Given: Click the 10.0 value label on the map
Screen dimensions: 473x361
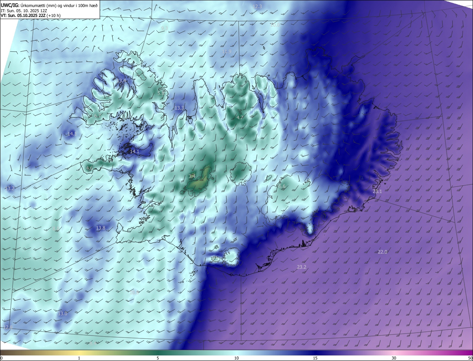Looking at the screenshot, I should pos(275,25).
